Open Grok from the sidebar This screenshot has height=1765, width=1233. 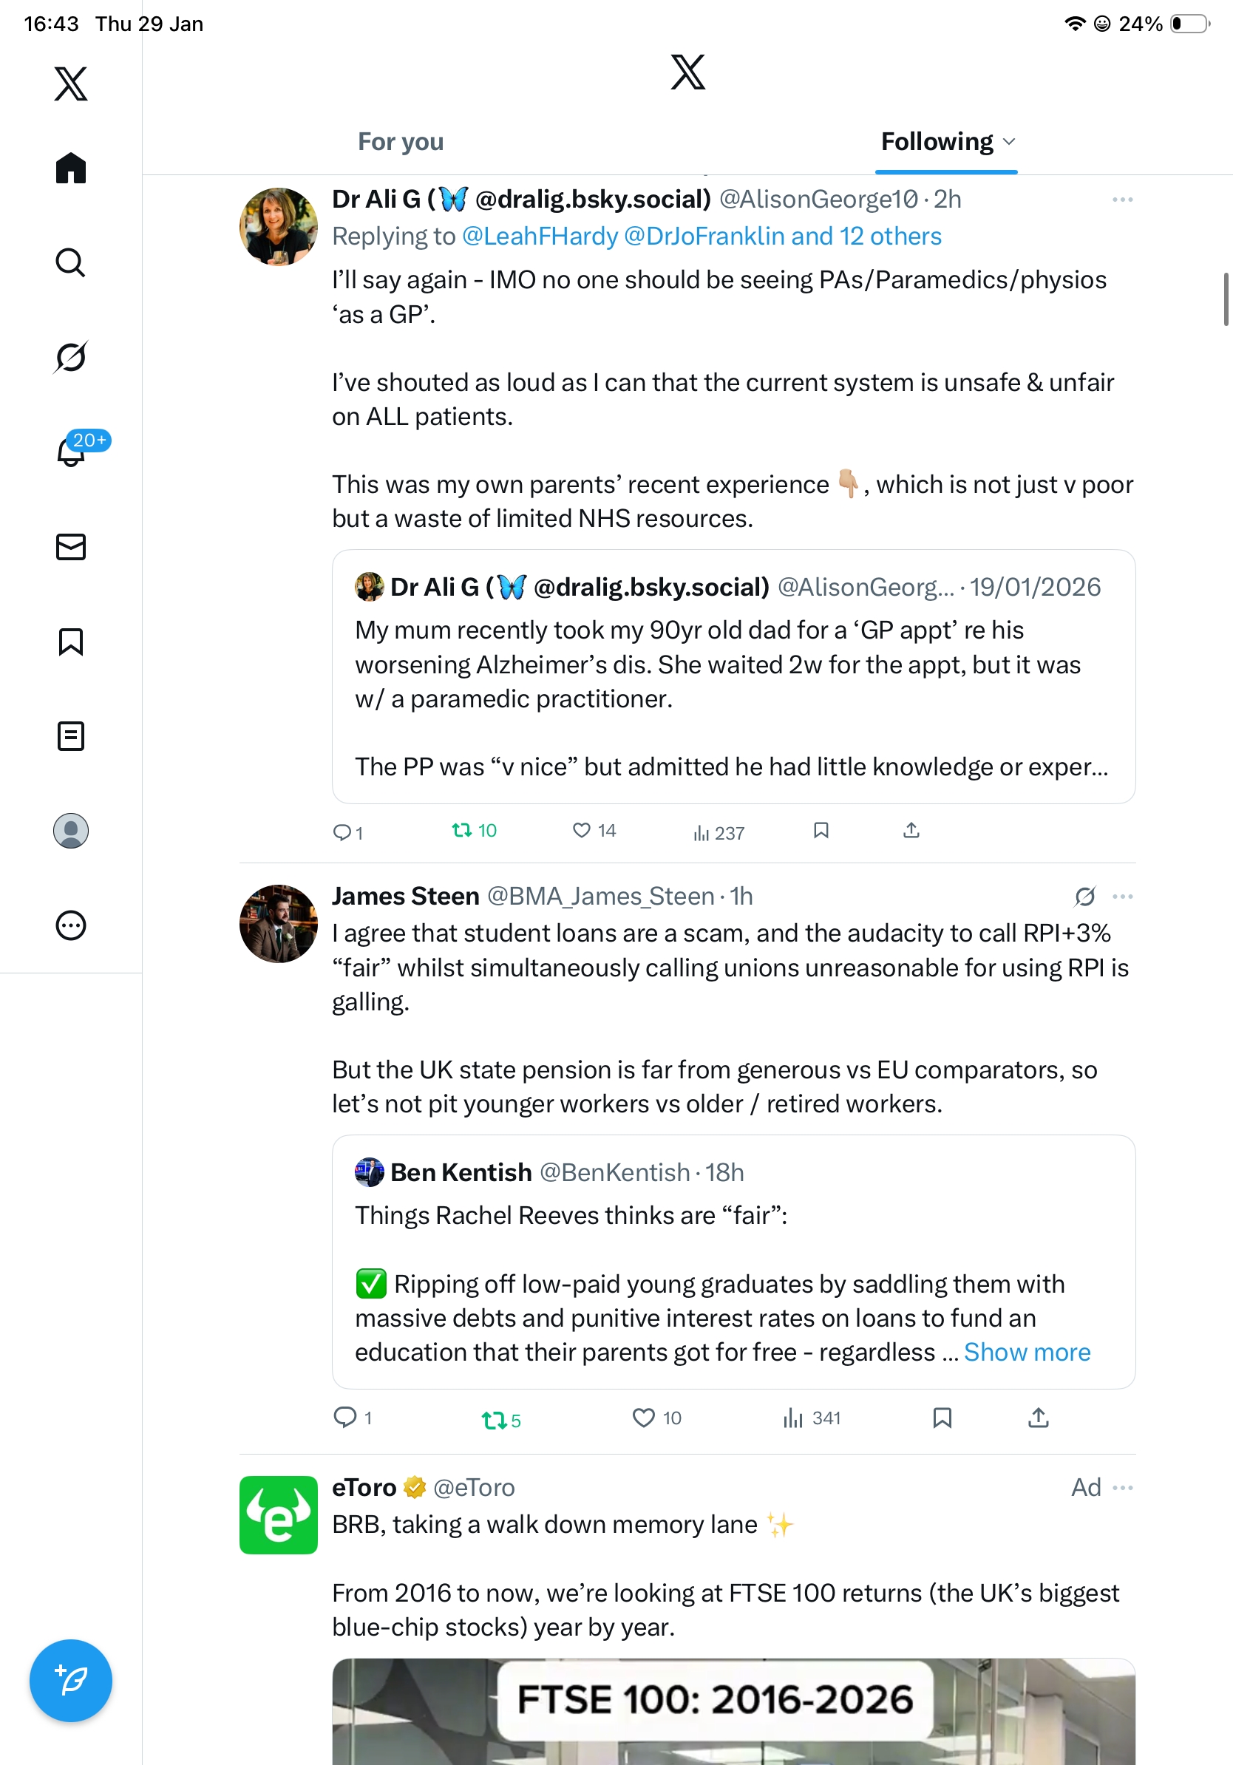pyautogui.click(x=71, y=358)
